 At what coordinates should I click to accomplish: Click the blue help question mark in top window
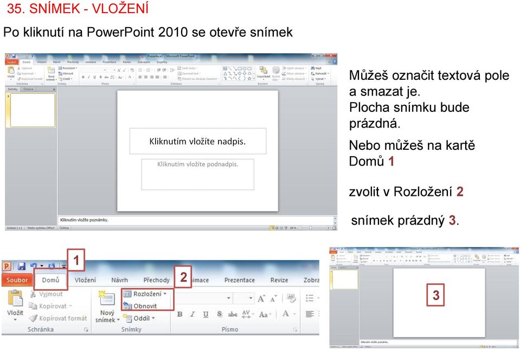click(x=334, y=62)
